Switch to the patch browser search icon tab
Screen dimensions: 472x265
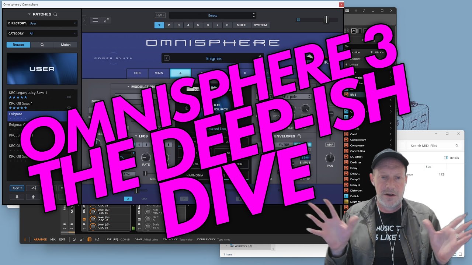[42, 45]
